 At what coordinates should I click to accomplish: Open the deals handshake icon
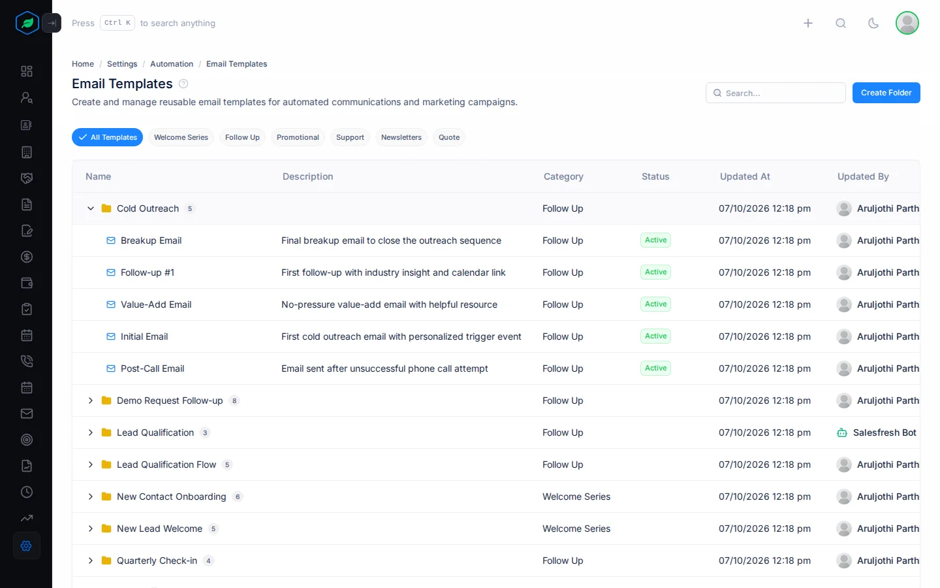27,178
